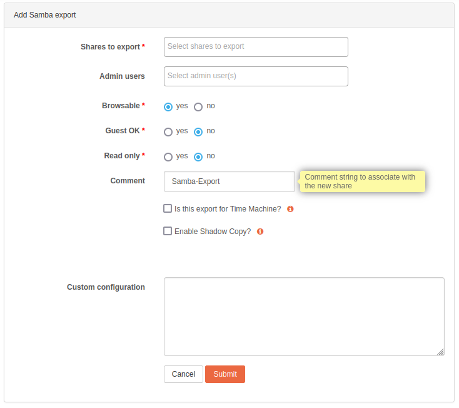The width and height of the screenshot is (459, 408).
Task: Select no for Guest OK
Action: tap(198, 132)
